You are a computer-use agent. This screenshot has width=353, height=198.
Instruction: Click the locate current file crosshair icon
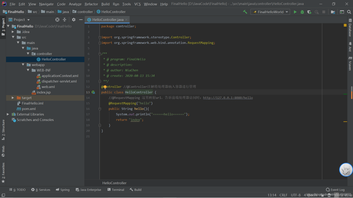[57, 20]
